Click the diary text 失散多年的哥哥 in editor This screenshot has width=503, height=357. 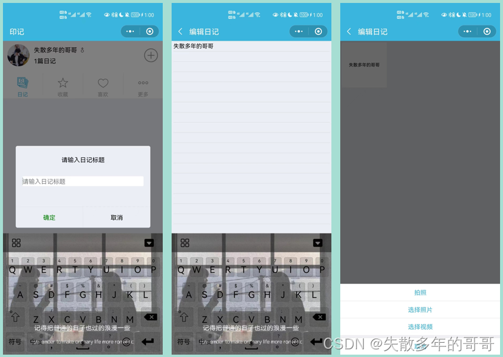194,46
